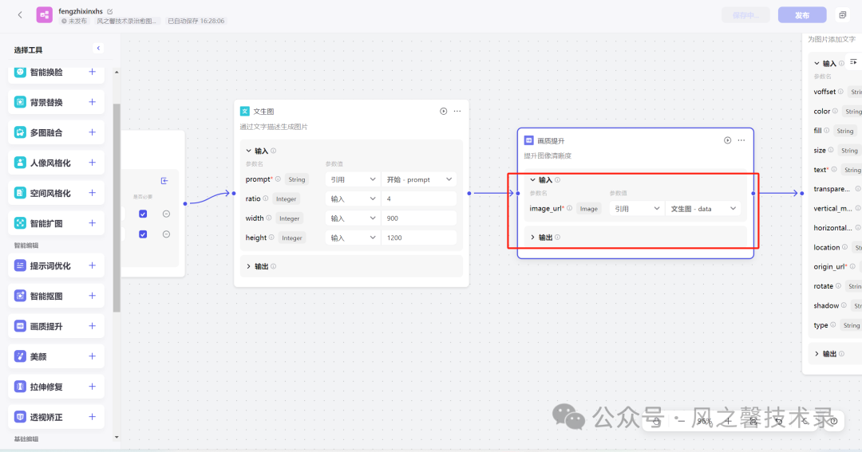Select the 多图融合 tool entry
862x452 pixels.
coord(56,132)
